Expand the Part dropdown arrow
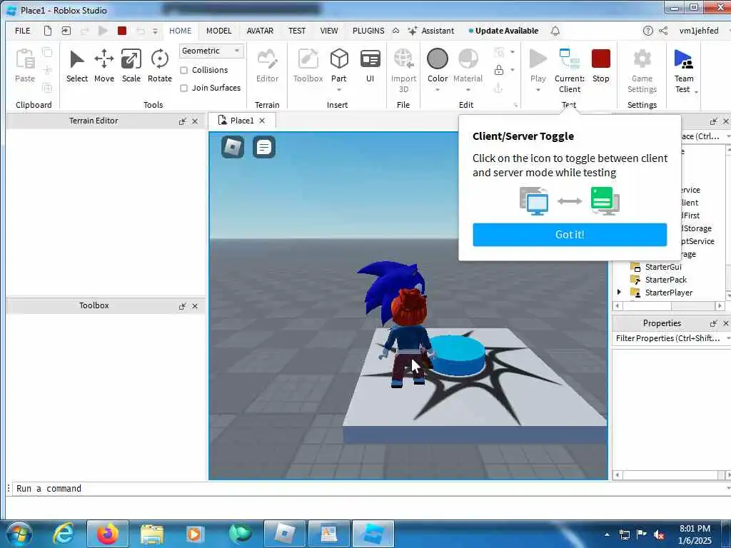The width and height of the screenshot is (731, 548). tap(339, 89)
